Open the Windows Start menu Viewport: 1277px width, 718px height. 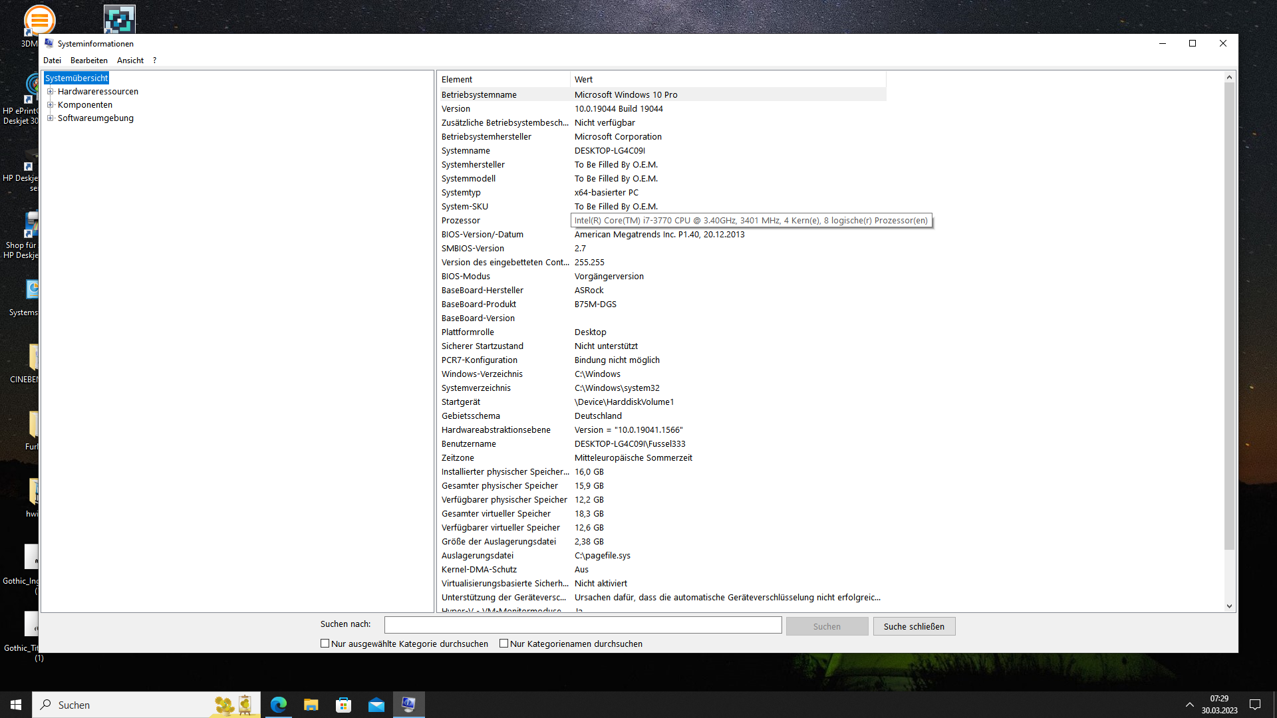click(16, 705)
